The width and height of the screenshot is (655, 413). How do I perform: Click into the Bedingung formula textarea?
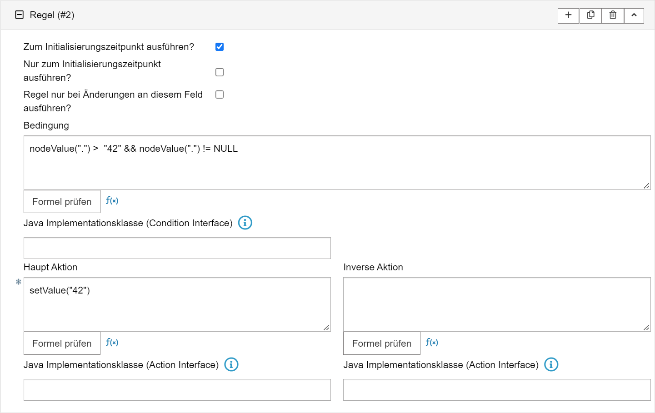click(x=336, y=163)
